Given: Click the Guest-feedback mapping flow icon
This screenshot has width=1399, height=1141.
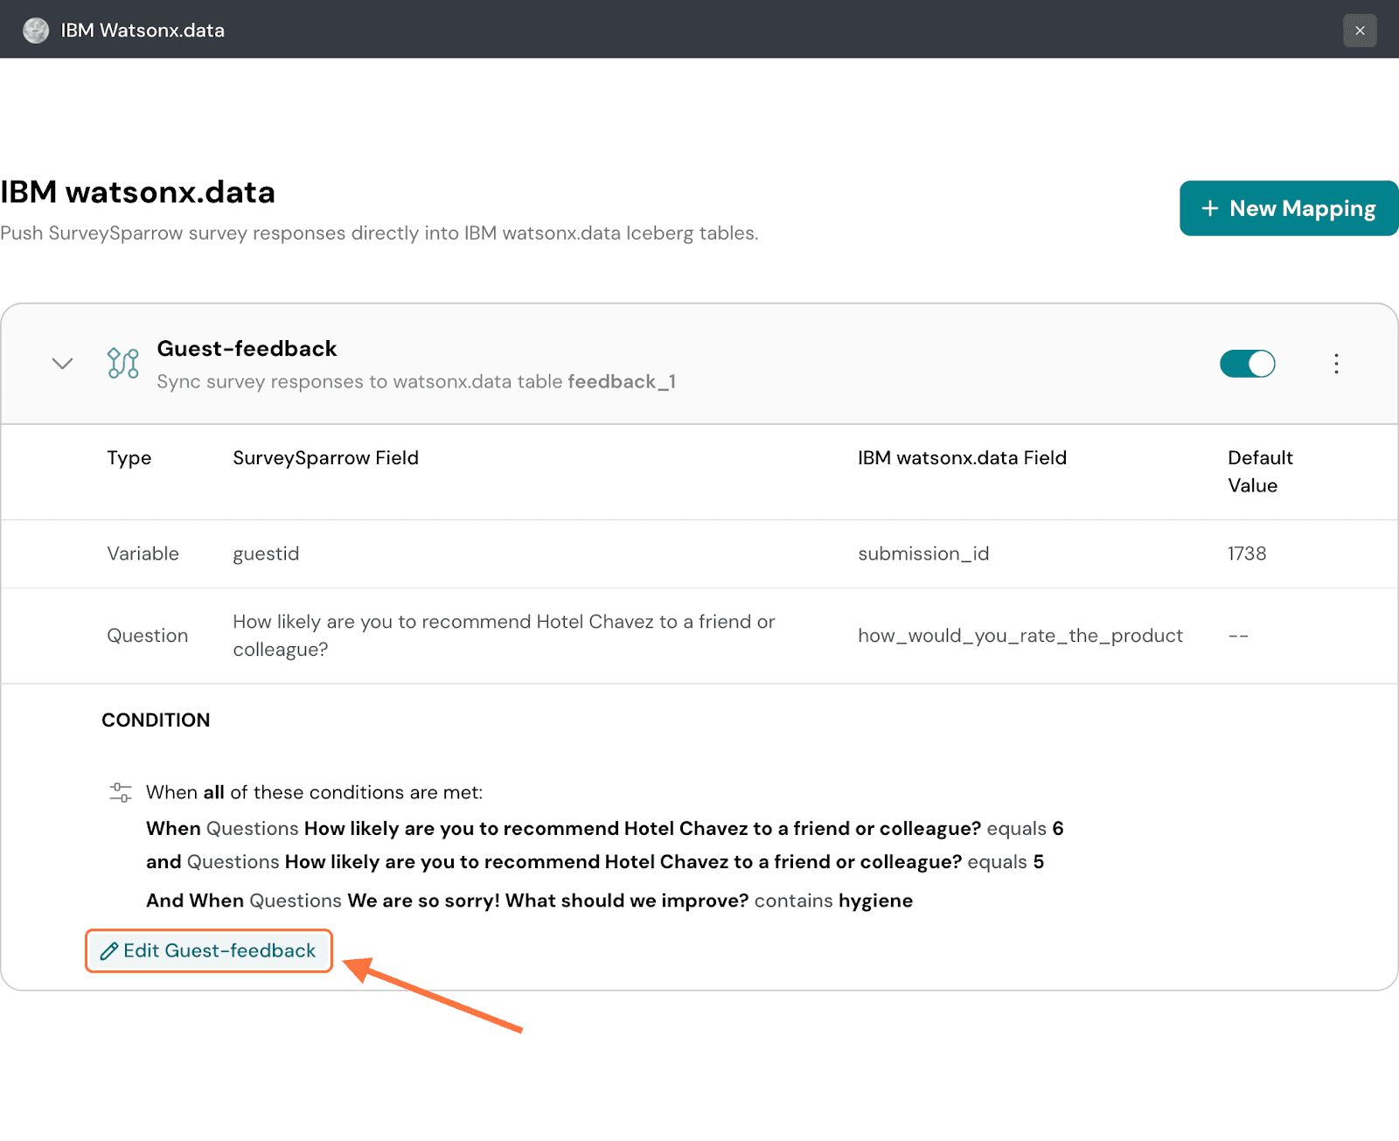Looking at the screenshot, I should point(123,364).
